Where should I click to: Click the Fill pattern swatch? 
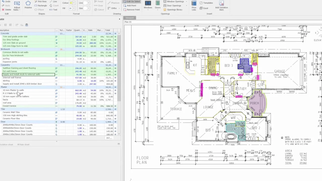(71, 8)
